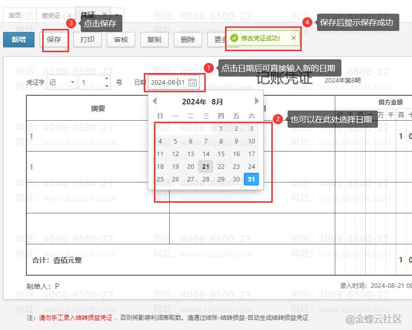The image size is (412, 330).
Task: Pick day 21 in the calendar
Action: 206,166
